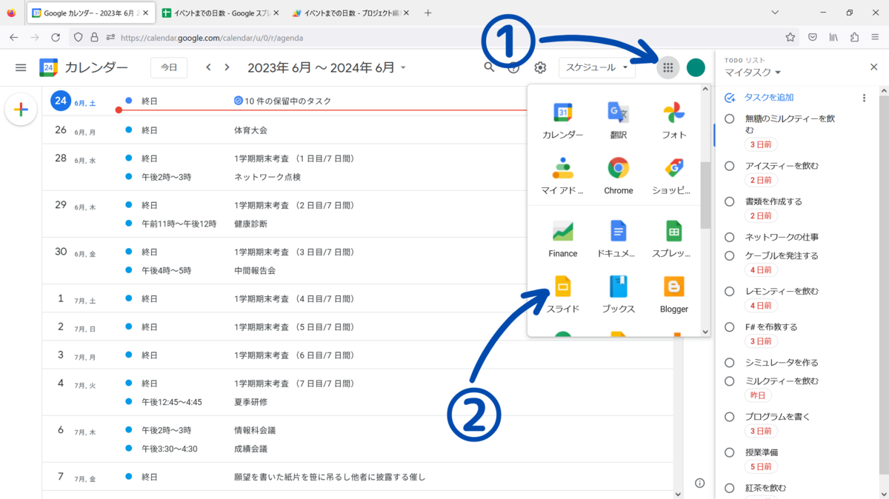Open 10 件の保留中のタスク entry
The image size is (889, 499).
(282, 101)
